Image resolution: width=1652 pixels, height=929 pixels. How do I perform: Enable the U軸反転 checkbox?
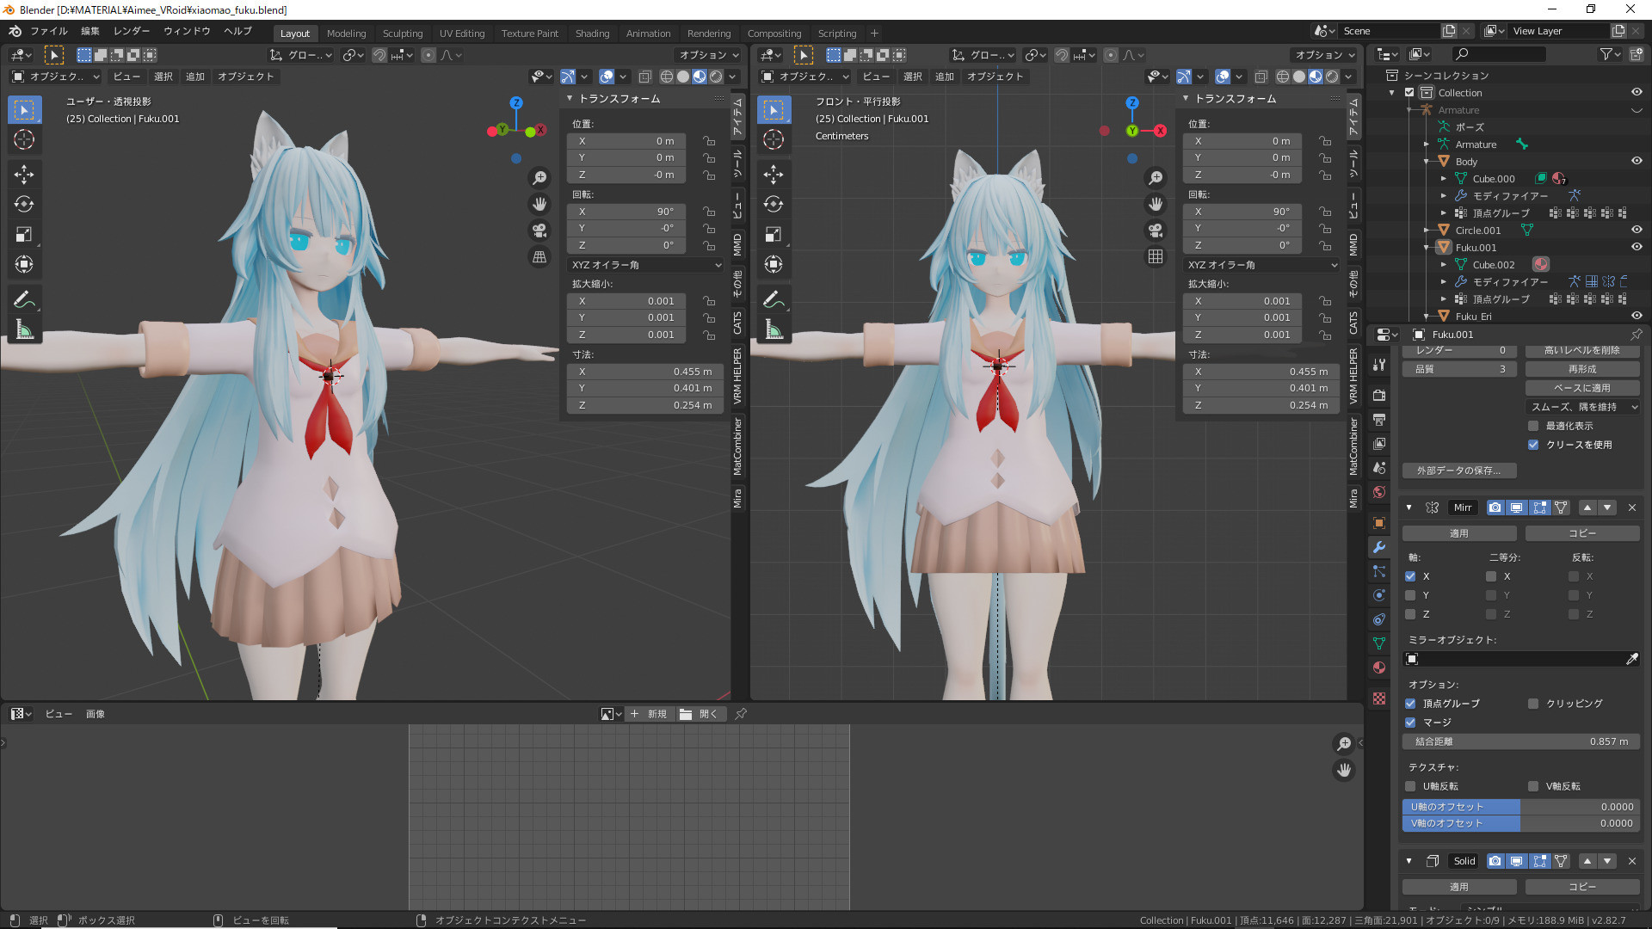click(x=1410, y=786)
